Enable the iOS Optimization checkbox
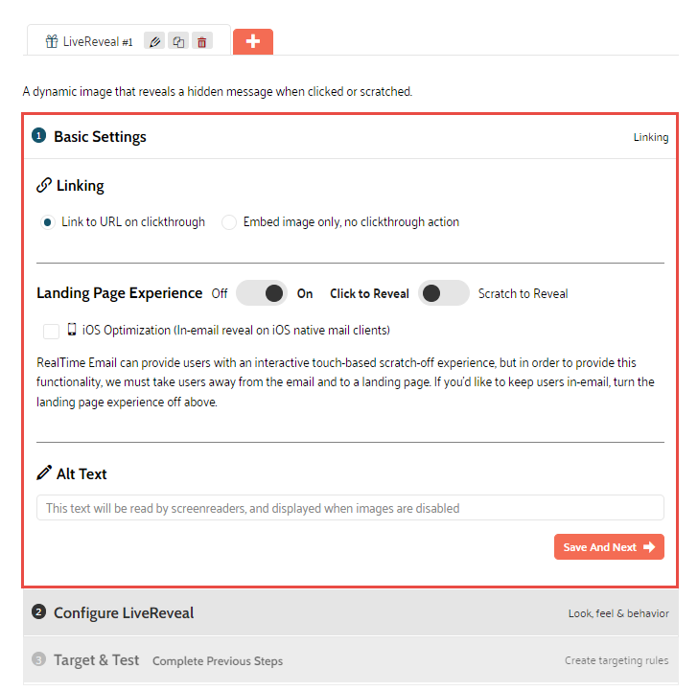The width and height of the screenshot is (698, 691). coord(52,331)
